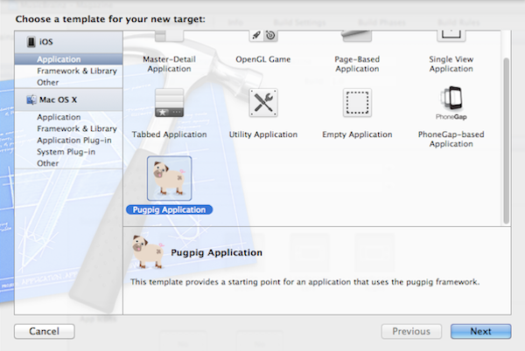This screenshot has width=525, height=351.
Task: Click the Single View Application label
Action: click(x=451, y=64)
